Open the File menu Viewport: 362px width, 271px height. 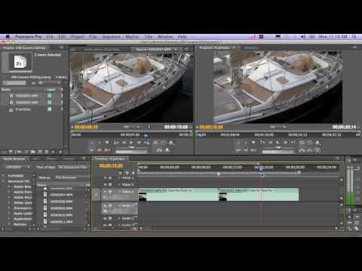[50, 37]
